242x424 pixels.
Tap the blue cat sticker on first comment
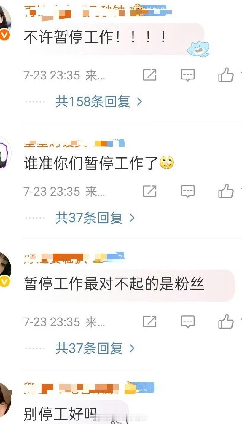198,49
